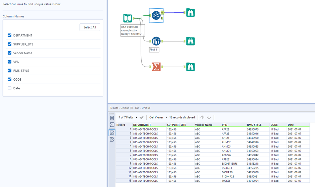
Task: Select the Browse tool connected to Sample
Action: tap(190, 41)
